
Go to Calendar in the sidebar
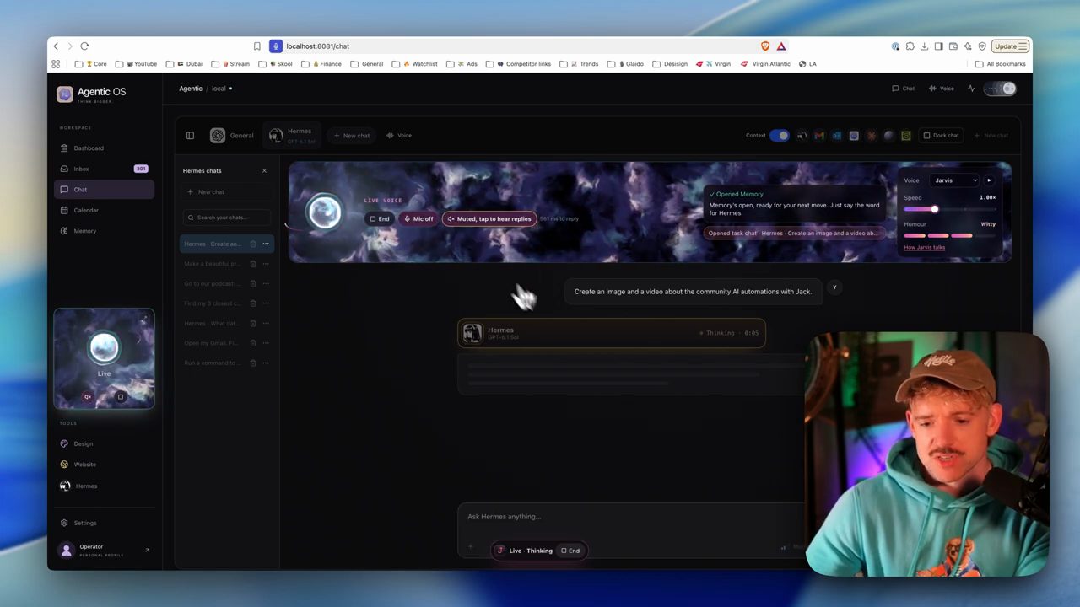[x=105, y=211]
